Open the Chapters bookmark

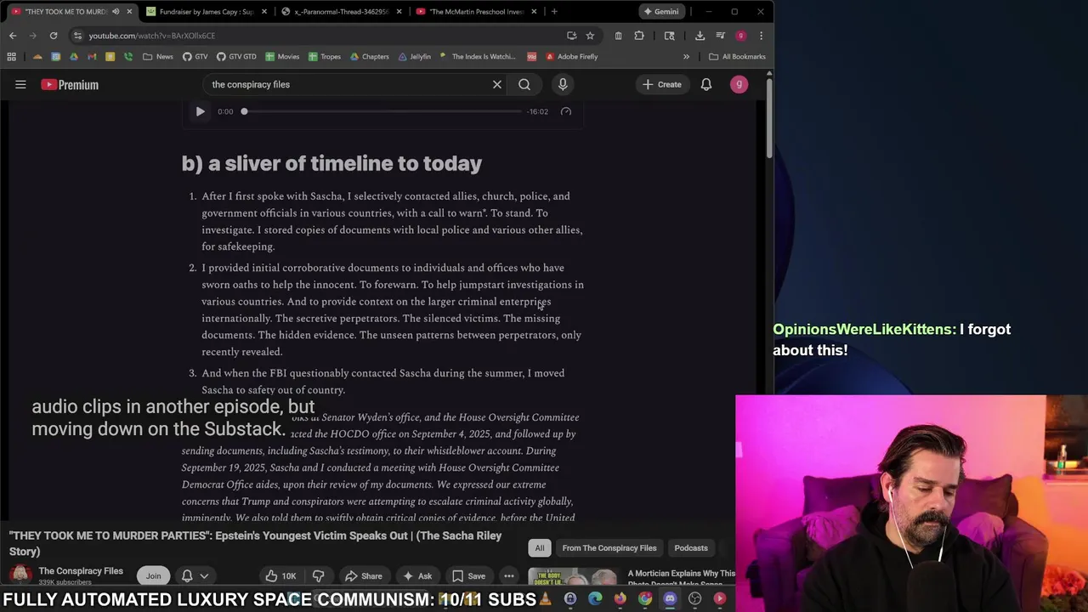pyautogui.click(x=370, y=57)
